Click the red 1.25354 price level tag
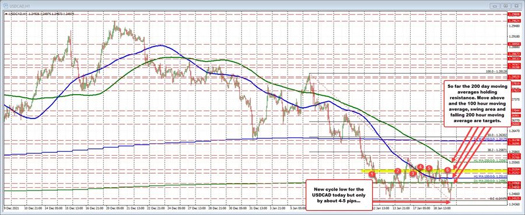The image size is (525, 215). coord(514,169)
